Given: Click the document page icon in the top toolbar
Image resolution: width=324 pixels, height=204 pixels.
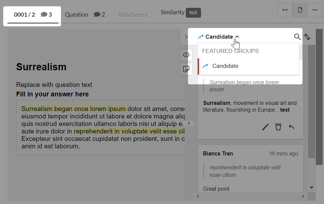Looking at the screenshot, I should pos(300,10).
